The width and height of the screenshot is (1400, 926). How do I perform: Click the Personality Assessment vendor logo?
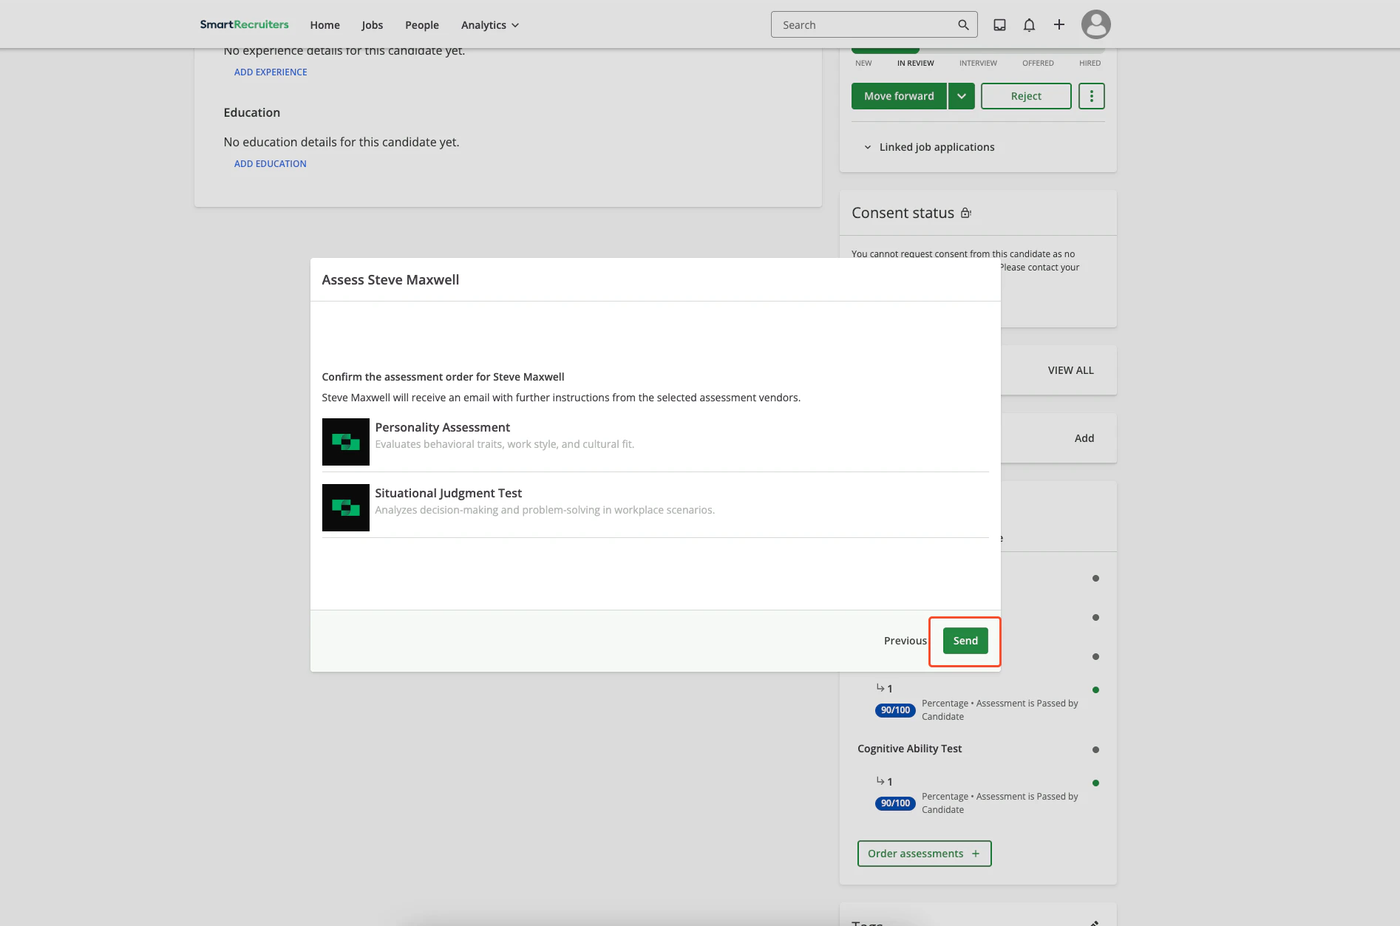tap(345, 442)
